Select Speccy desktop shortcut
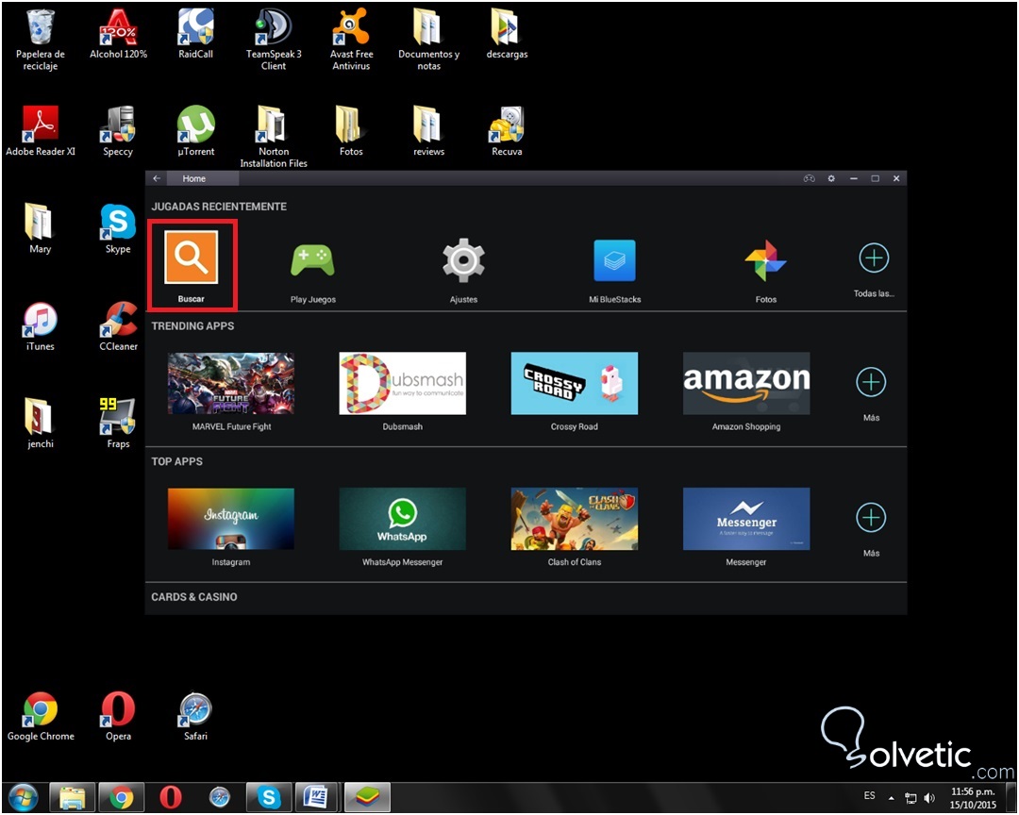Image resolution: width=1019 pixels, height=815 pixels. click(x=118, y=131)
